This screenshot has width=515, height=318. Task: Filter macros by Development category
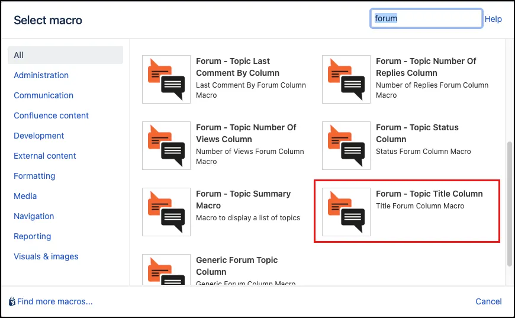[x=38, y=136]
